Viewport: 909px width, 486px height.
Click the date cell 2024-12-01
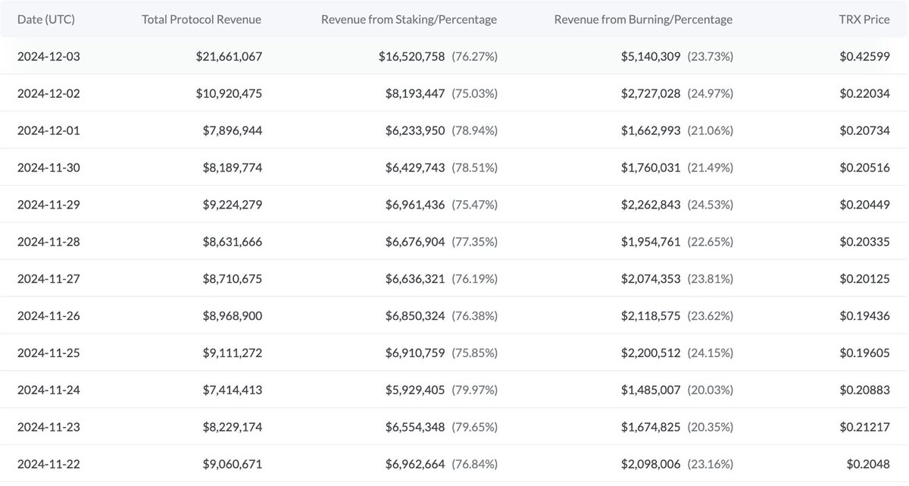click(x=48, y=130)
